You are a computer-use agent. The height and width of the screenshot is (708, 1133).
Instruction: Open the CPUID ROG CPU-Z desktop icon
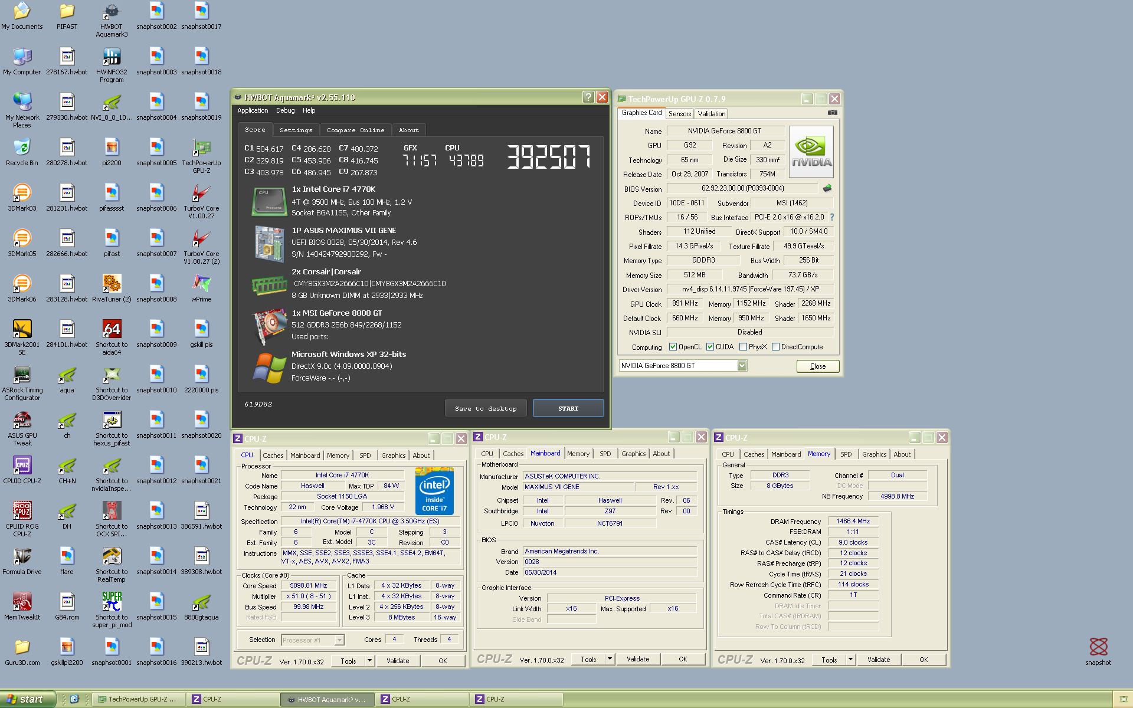pyautogui.click(x=22, y=519)
